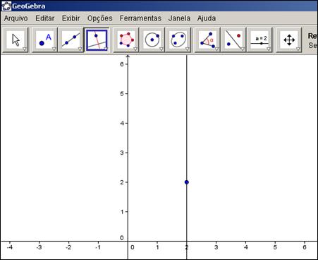Viewport: 318px width, 260px height.
Task: Expand the Move view tool dropdown arrow
Action: pyautogui.click(x=298, y=49)
